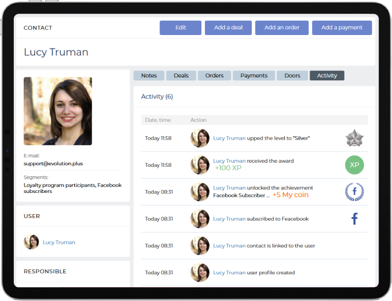Select the Activity tab
This screenshot has height=301, width=392.
click(327, 75)
